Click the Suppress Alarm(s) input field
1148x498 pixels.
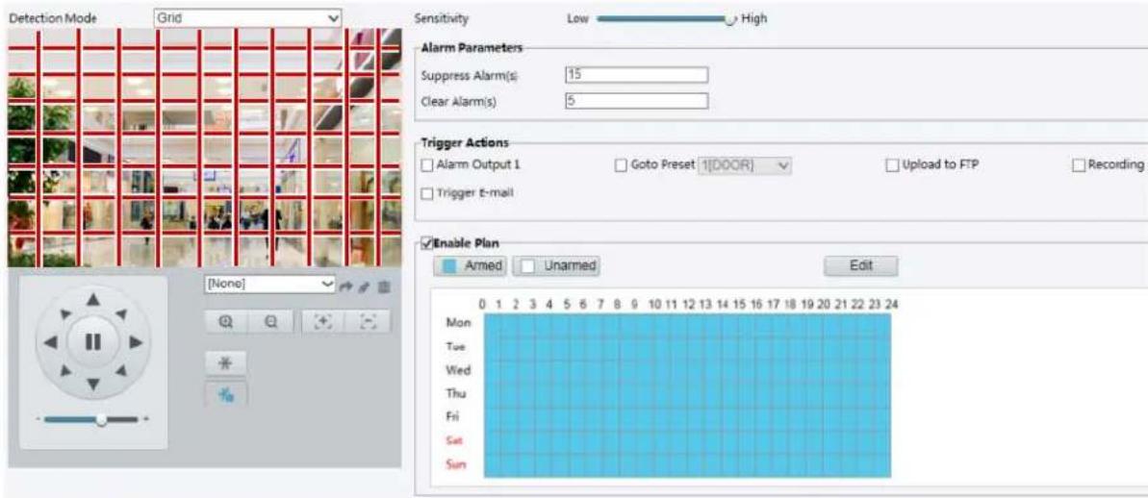[x=636, y=75]
